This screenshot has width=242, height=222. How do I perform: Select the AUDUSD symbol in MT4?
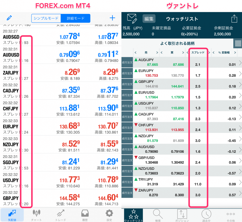11,55
